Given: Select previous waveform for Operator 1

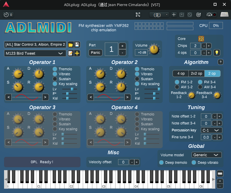Looking at the screenshot, I should pyautogui.click(x=9, y=97).
